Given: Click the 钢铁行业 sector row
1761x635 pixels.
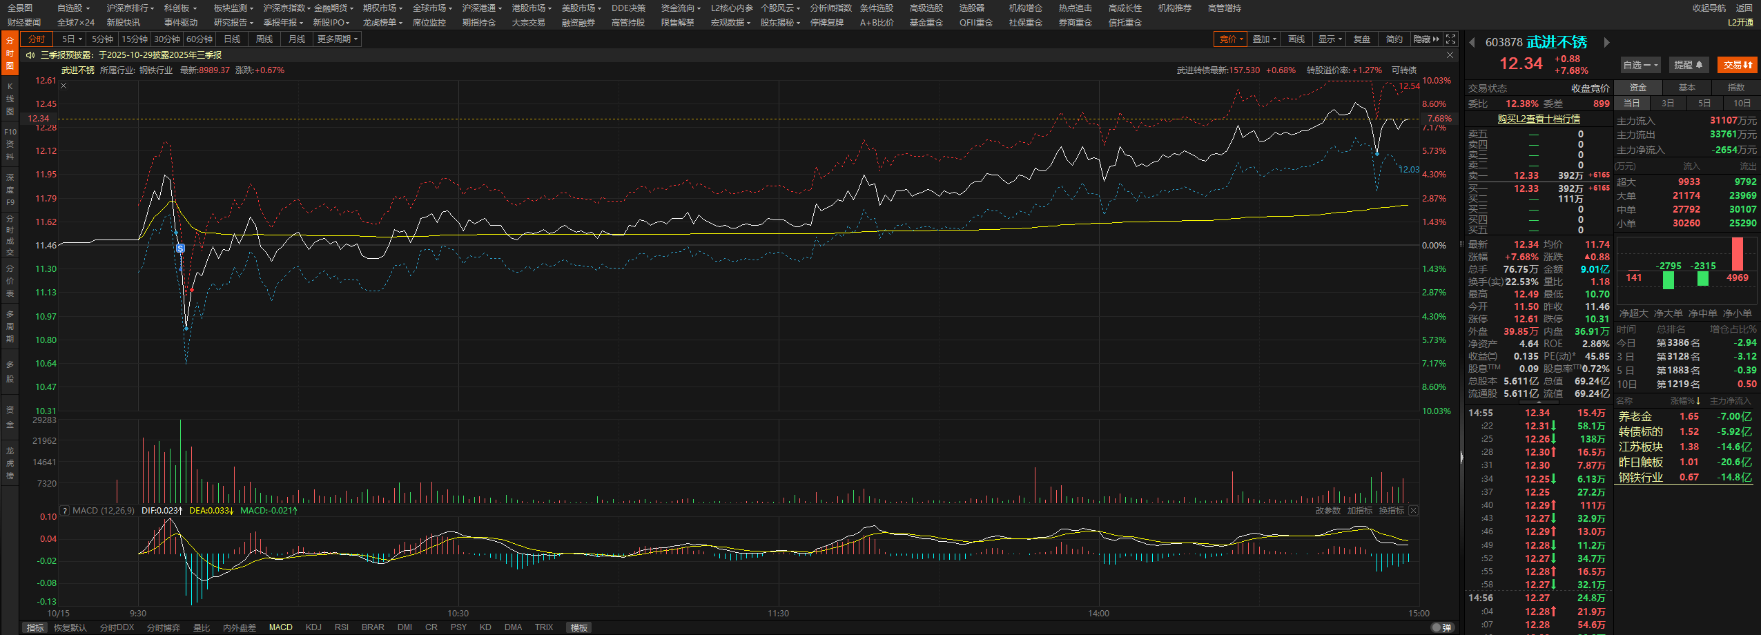Looking at the screenshot, I should pyautogui.click(x=1685, y=478).
